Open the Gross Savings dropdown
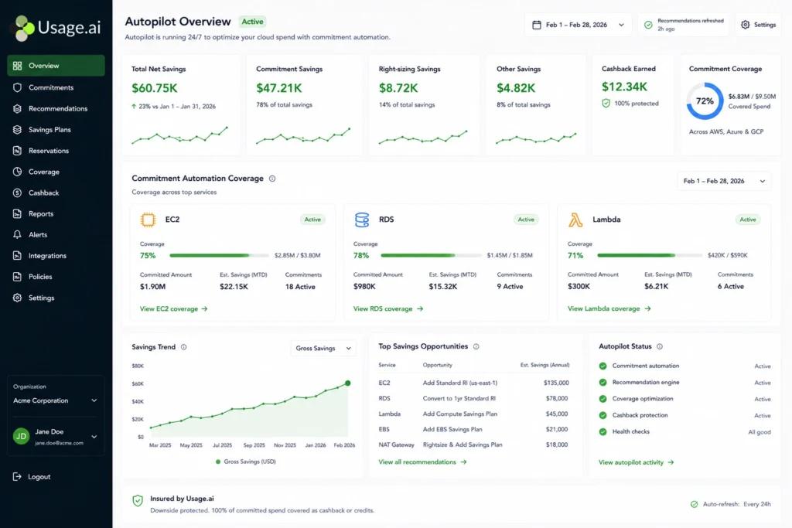 (323, 349)
